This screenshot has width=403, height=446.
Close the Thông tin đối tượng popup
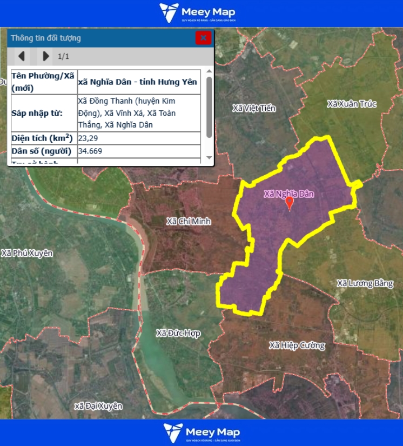(203, 38)
